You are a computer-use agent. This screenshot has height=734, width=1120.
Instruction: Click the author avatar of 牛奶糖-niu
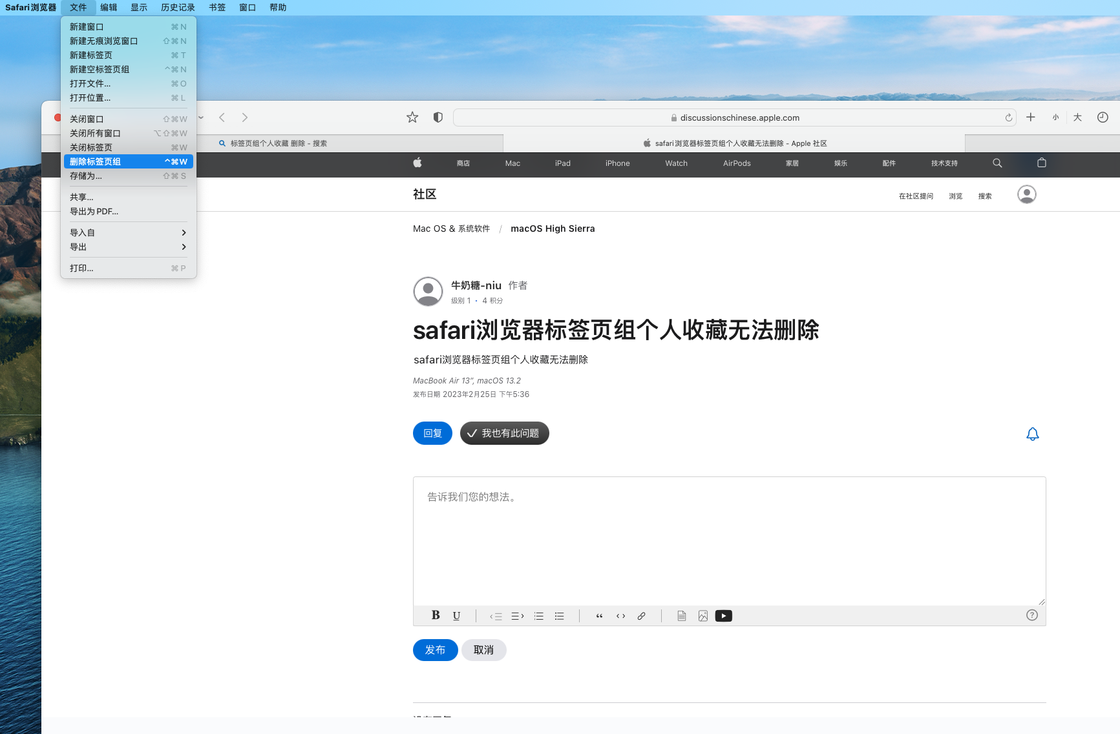click(428, 291)
